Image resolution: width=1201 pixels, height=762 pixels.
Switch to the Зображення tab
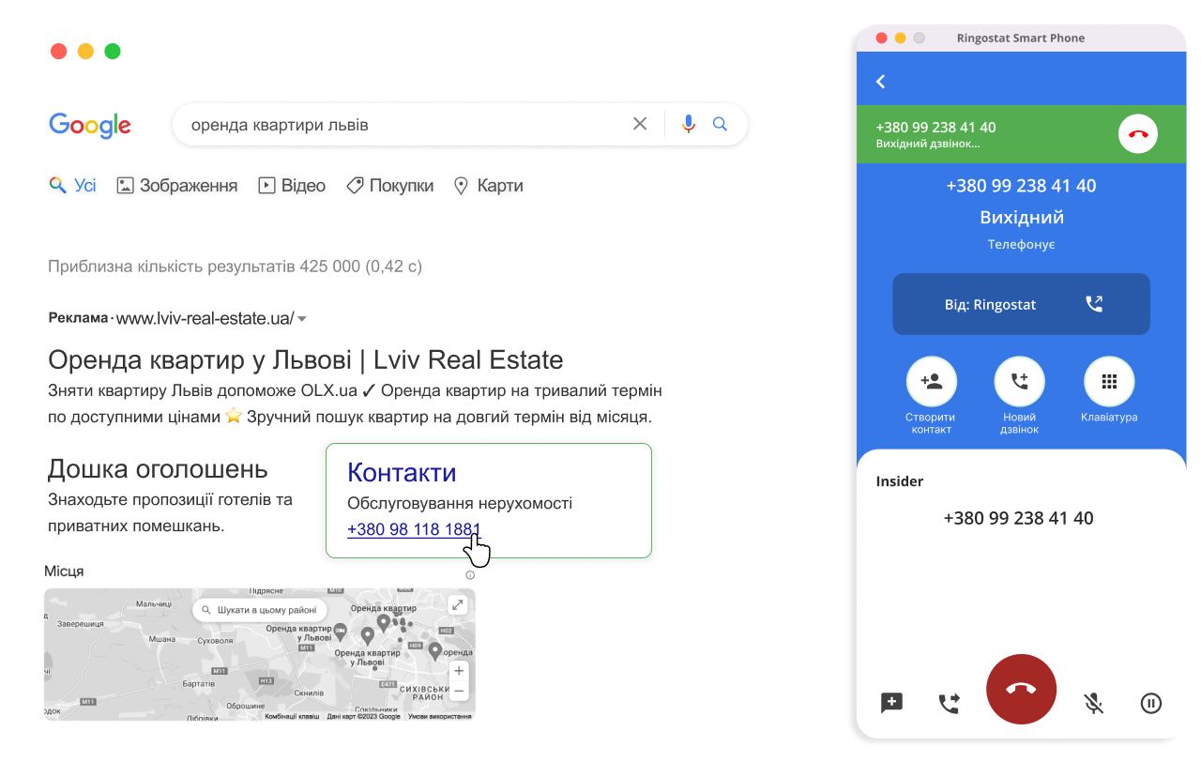point(177,186)
